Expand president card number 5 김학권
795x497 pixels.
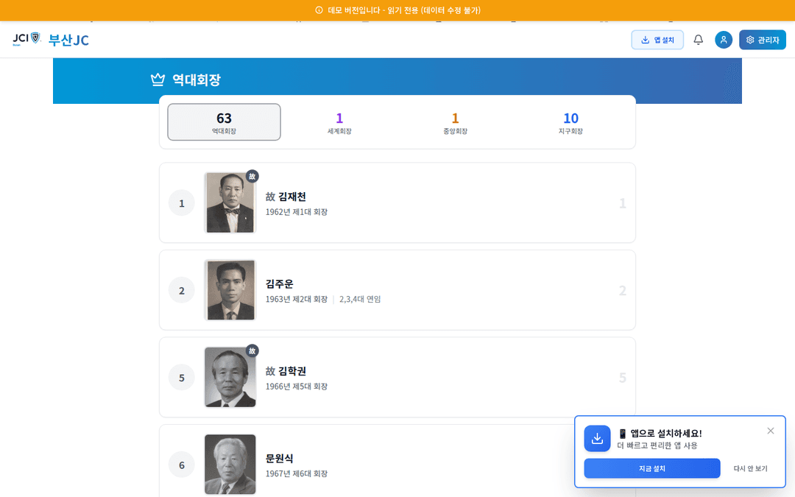(x=397, y=377)
